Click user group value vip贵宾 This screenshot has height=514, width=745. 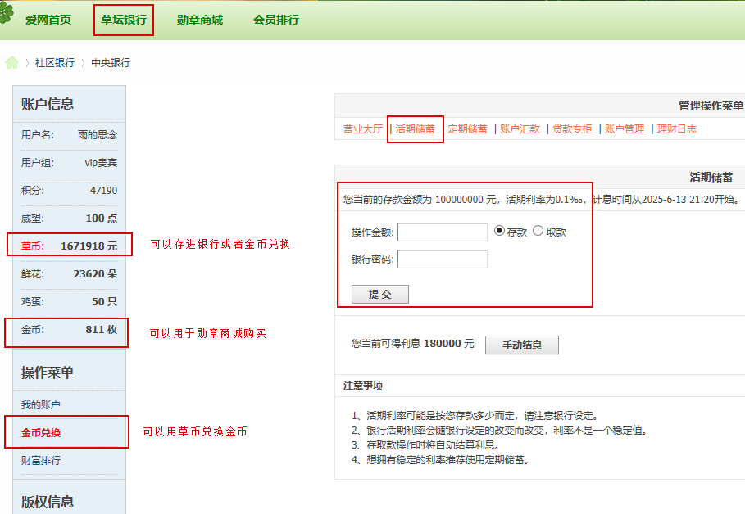[101, 163]
